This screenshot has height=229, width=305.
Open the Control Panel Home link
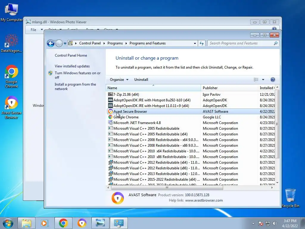tap(71, 55)
